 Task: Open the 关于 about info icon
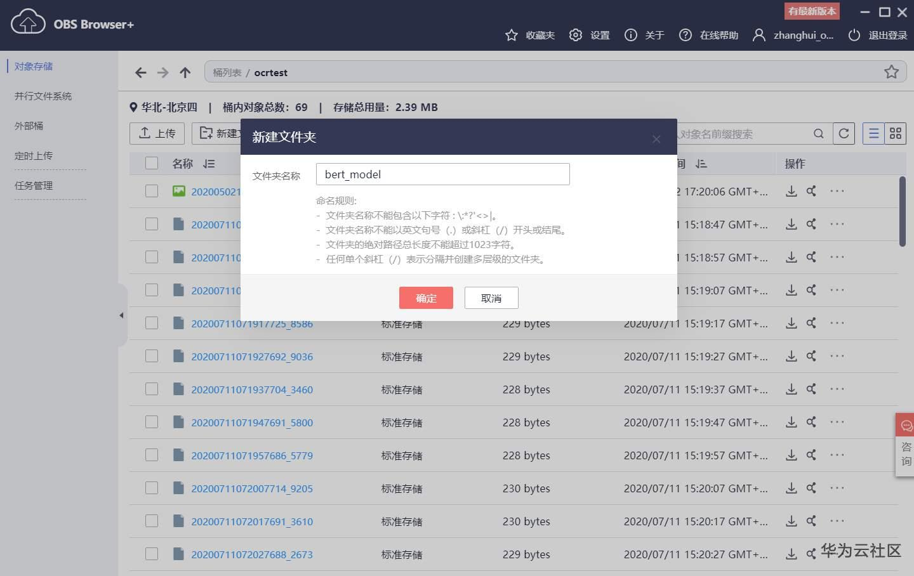(630, 36)
